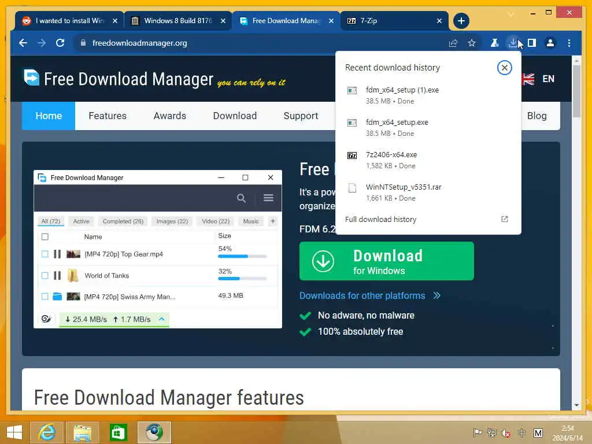The width and height of the screenshot is (592, 444).
Task: Click the Free Download Manager logo
Action: point(118,79)
